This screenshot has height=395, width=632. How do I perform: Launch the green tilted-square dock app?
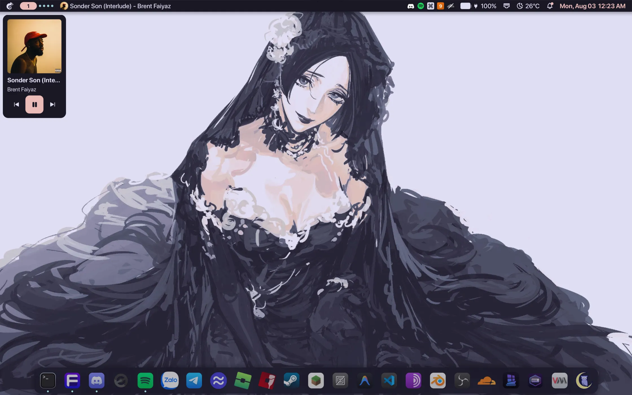point(243,381)
